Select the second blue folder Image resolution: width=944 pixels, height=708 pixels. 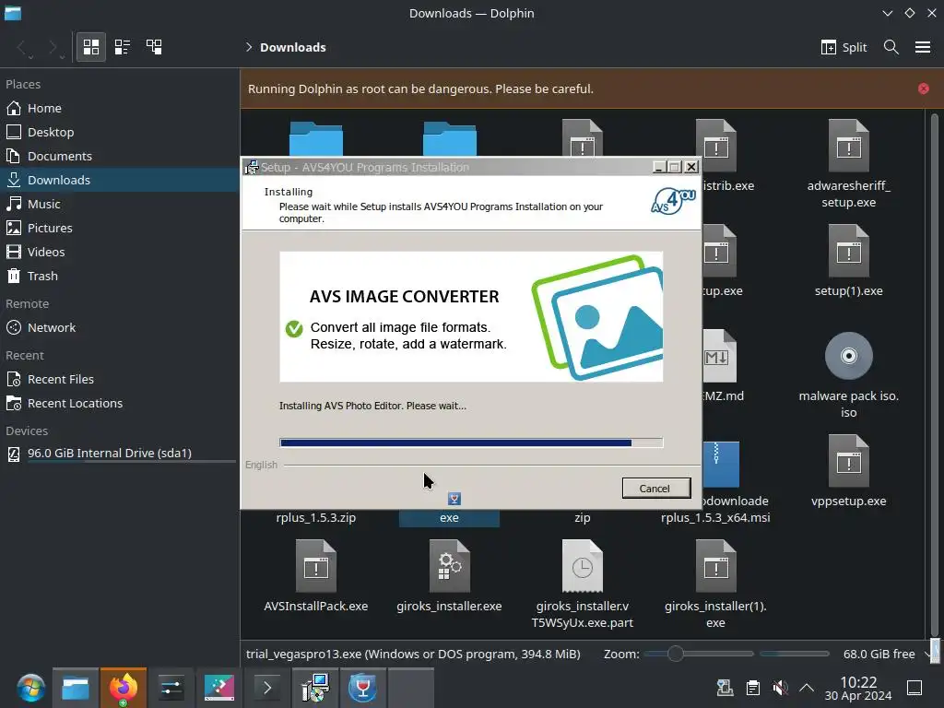coord(450,139)
